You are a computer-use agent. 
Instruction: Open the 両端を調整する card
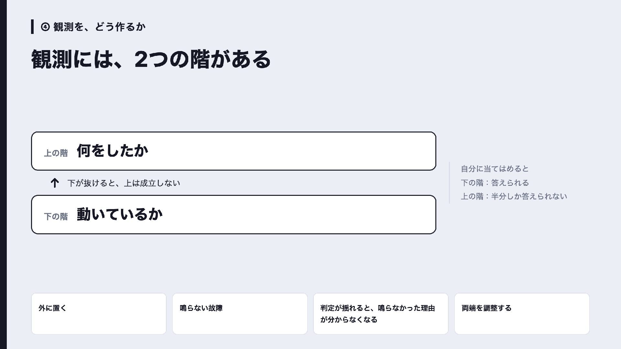coord(522,314)
